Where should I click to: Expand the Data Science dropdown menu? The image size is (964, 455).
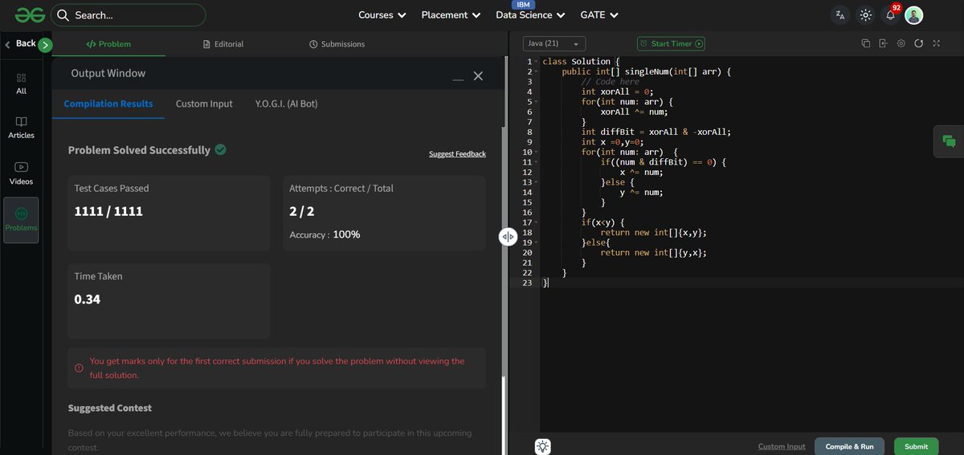531,15
